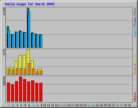138x108 pixels.
Task: Click day label 5 on the x-axis
Action: 25,105
